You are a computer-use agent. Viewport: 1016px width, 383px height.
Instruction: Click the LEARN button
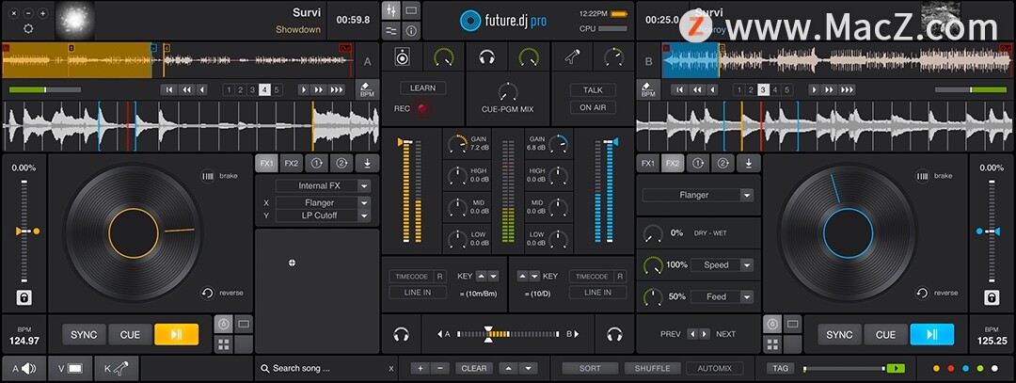[423, 88]
